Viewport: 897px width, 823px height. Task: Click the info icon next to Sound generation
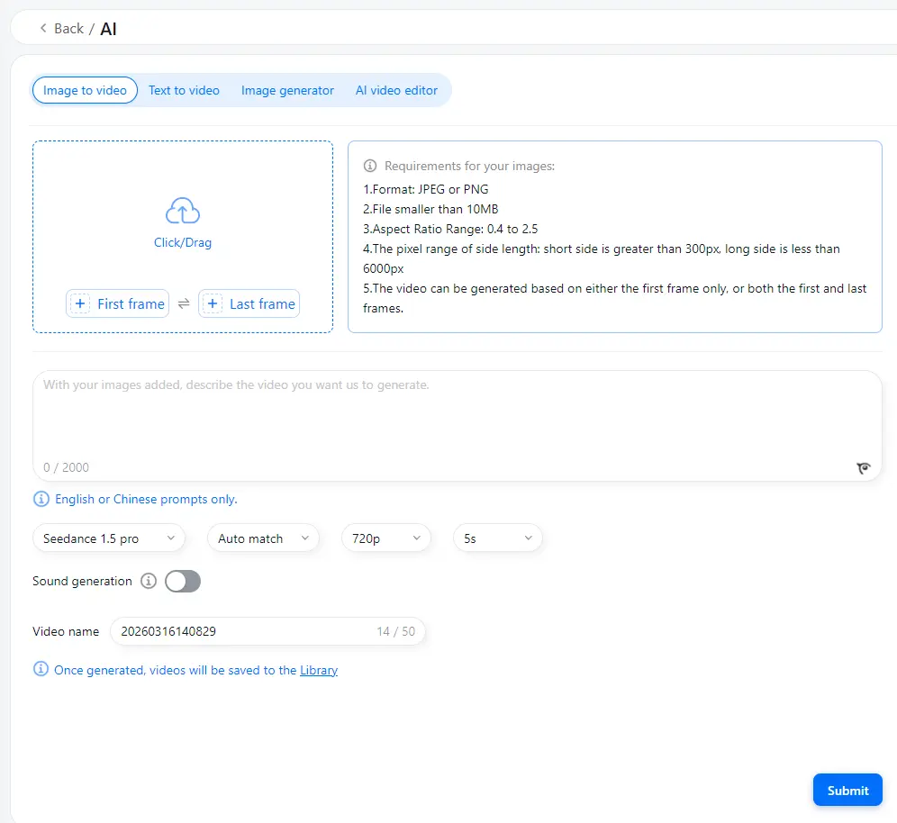tap(148, 581)
